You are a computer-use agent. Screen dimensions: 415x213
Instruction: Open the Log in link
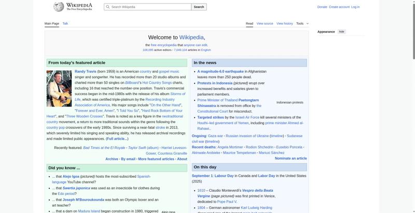[x=355, y=7]
